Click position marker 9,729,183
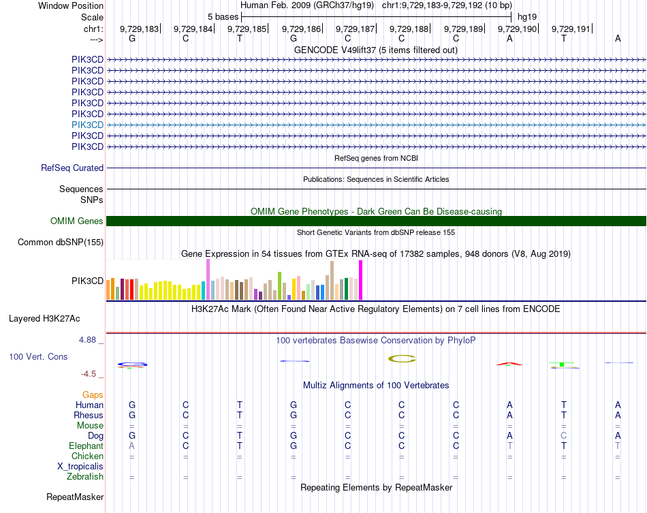647x513 pixels. point(140,29)
